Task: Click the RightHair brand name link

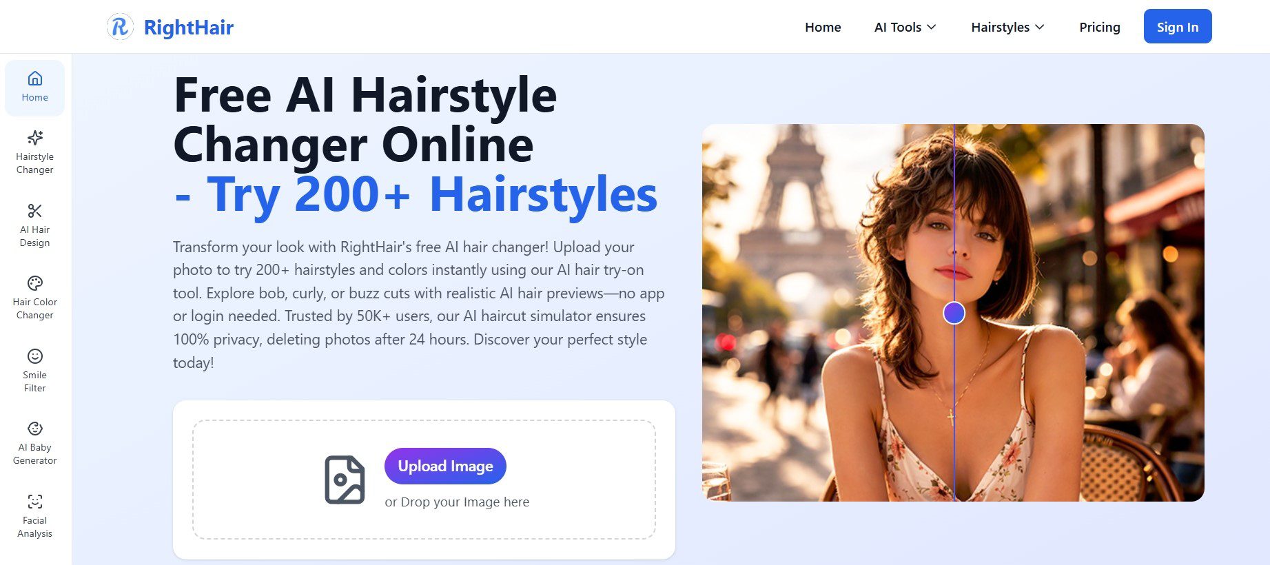Action: (x=188, y=28)
